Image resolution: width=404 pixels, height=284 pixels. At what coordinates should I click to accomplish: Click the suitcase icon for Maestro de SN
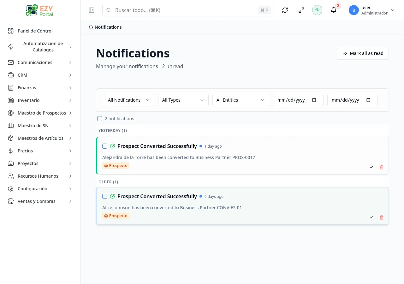pos(11,126)
